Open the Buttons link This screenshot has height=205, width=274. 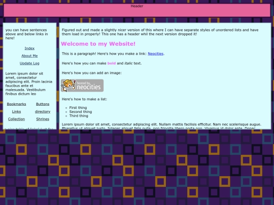click(43, 104)
